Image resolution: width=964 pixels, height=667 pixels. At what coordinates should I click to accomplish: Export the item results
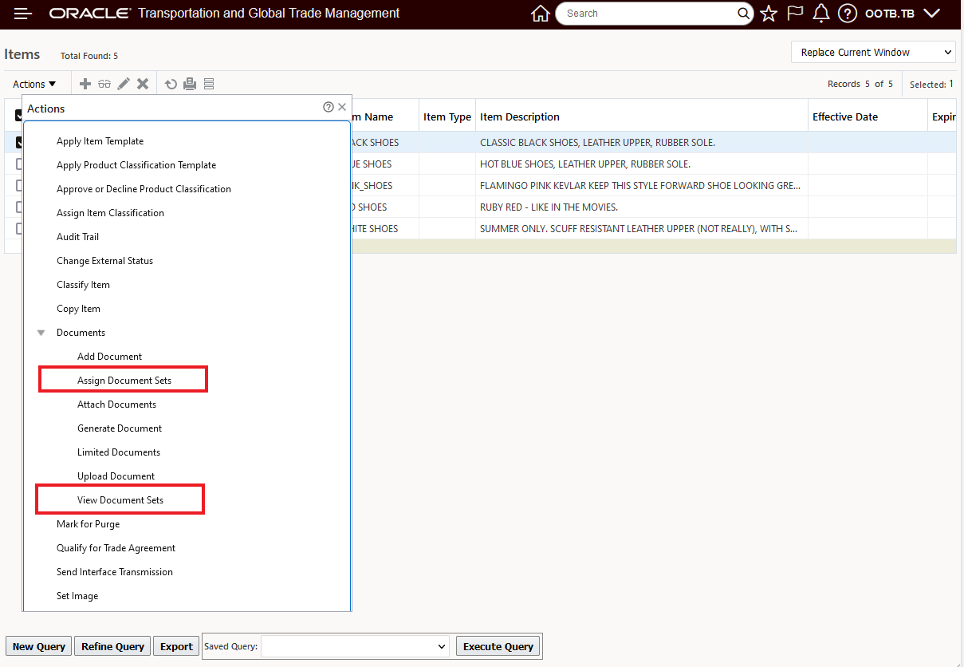point(175,646)
